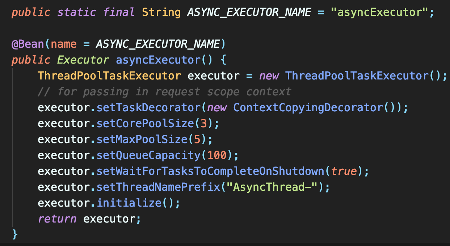Click "executor" in the return statement
The height and width of the screenshot is (246, 450).
(x=109, y=219)
